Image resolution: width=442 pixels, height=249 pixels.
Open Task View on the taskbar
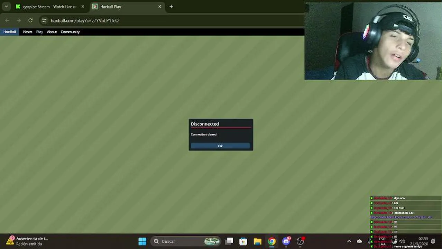229,241
